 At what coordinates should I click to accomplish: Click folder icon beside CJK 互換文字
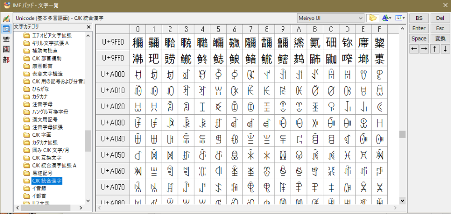[27, 158]
